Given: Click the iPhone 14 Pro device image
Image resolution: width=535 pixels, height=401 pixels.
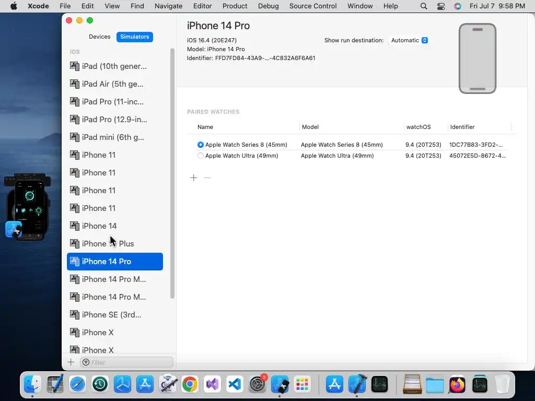Looking at the screenshot, I should point(478,58).
